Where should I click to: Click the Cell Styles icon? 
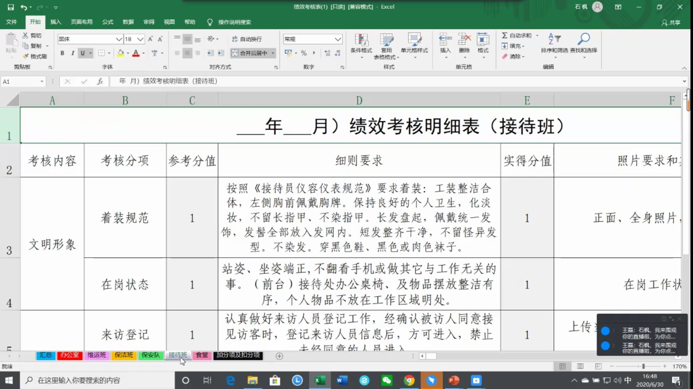click(x=414, y=40)
